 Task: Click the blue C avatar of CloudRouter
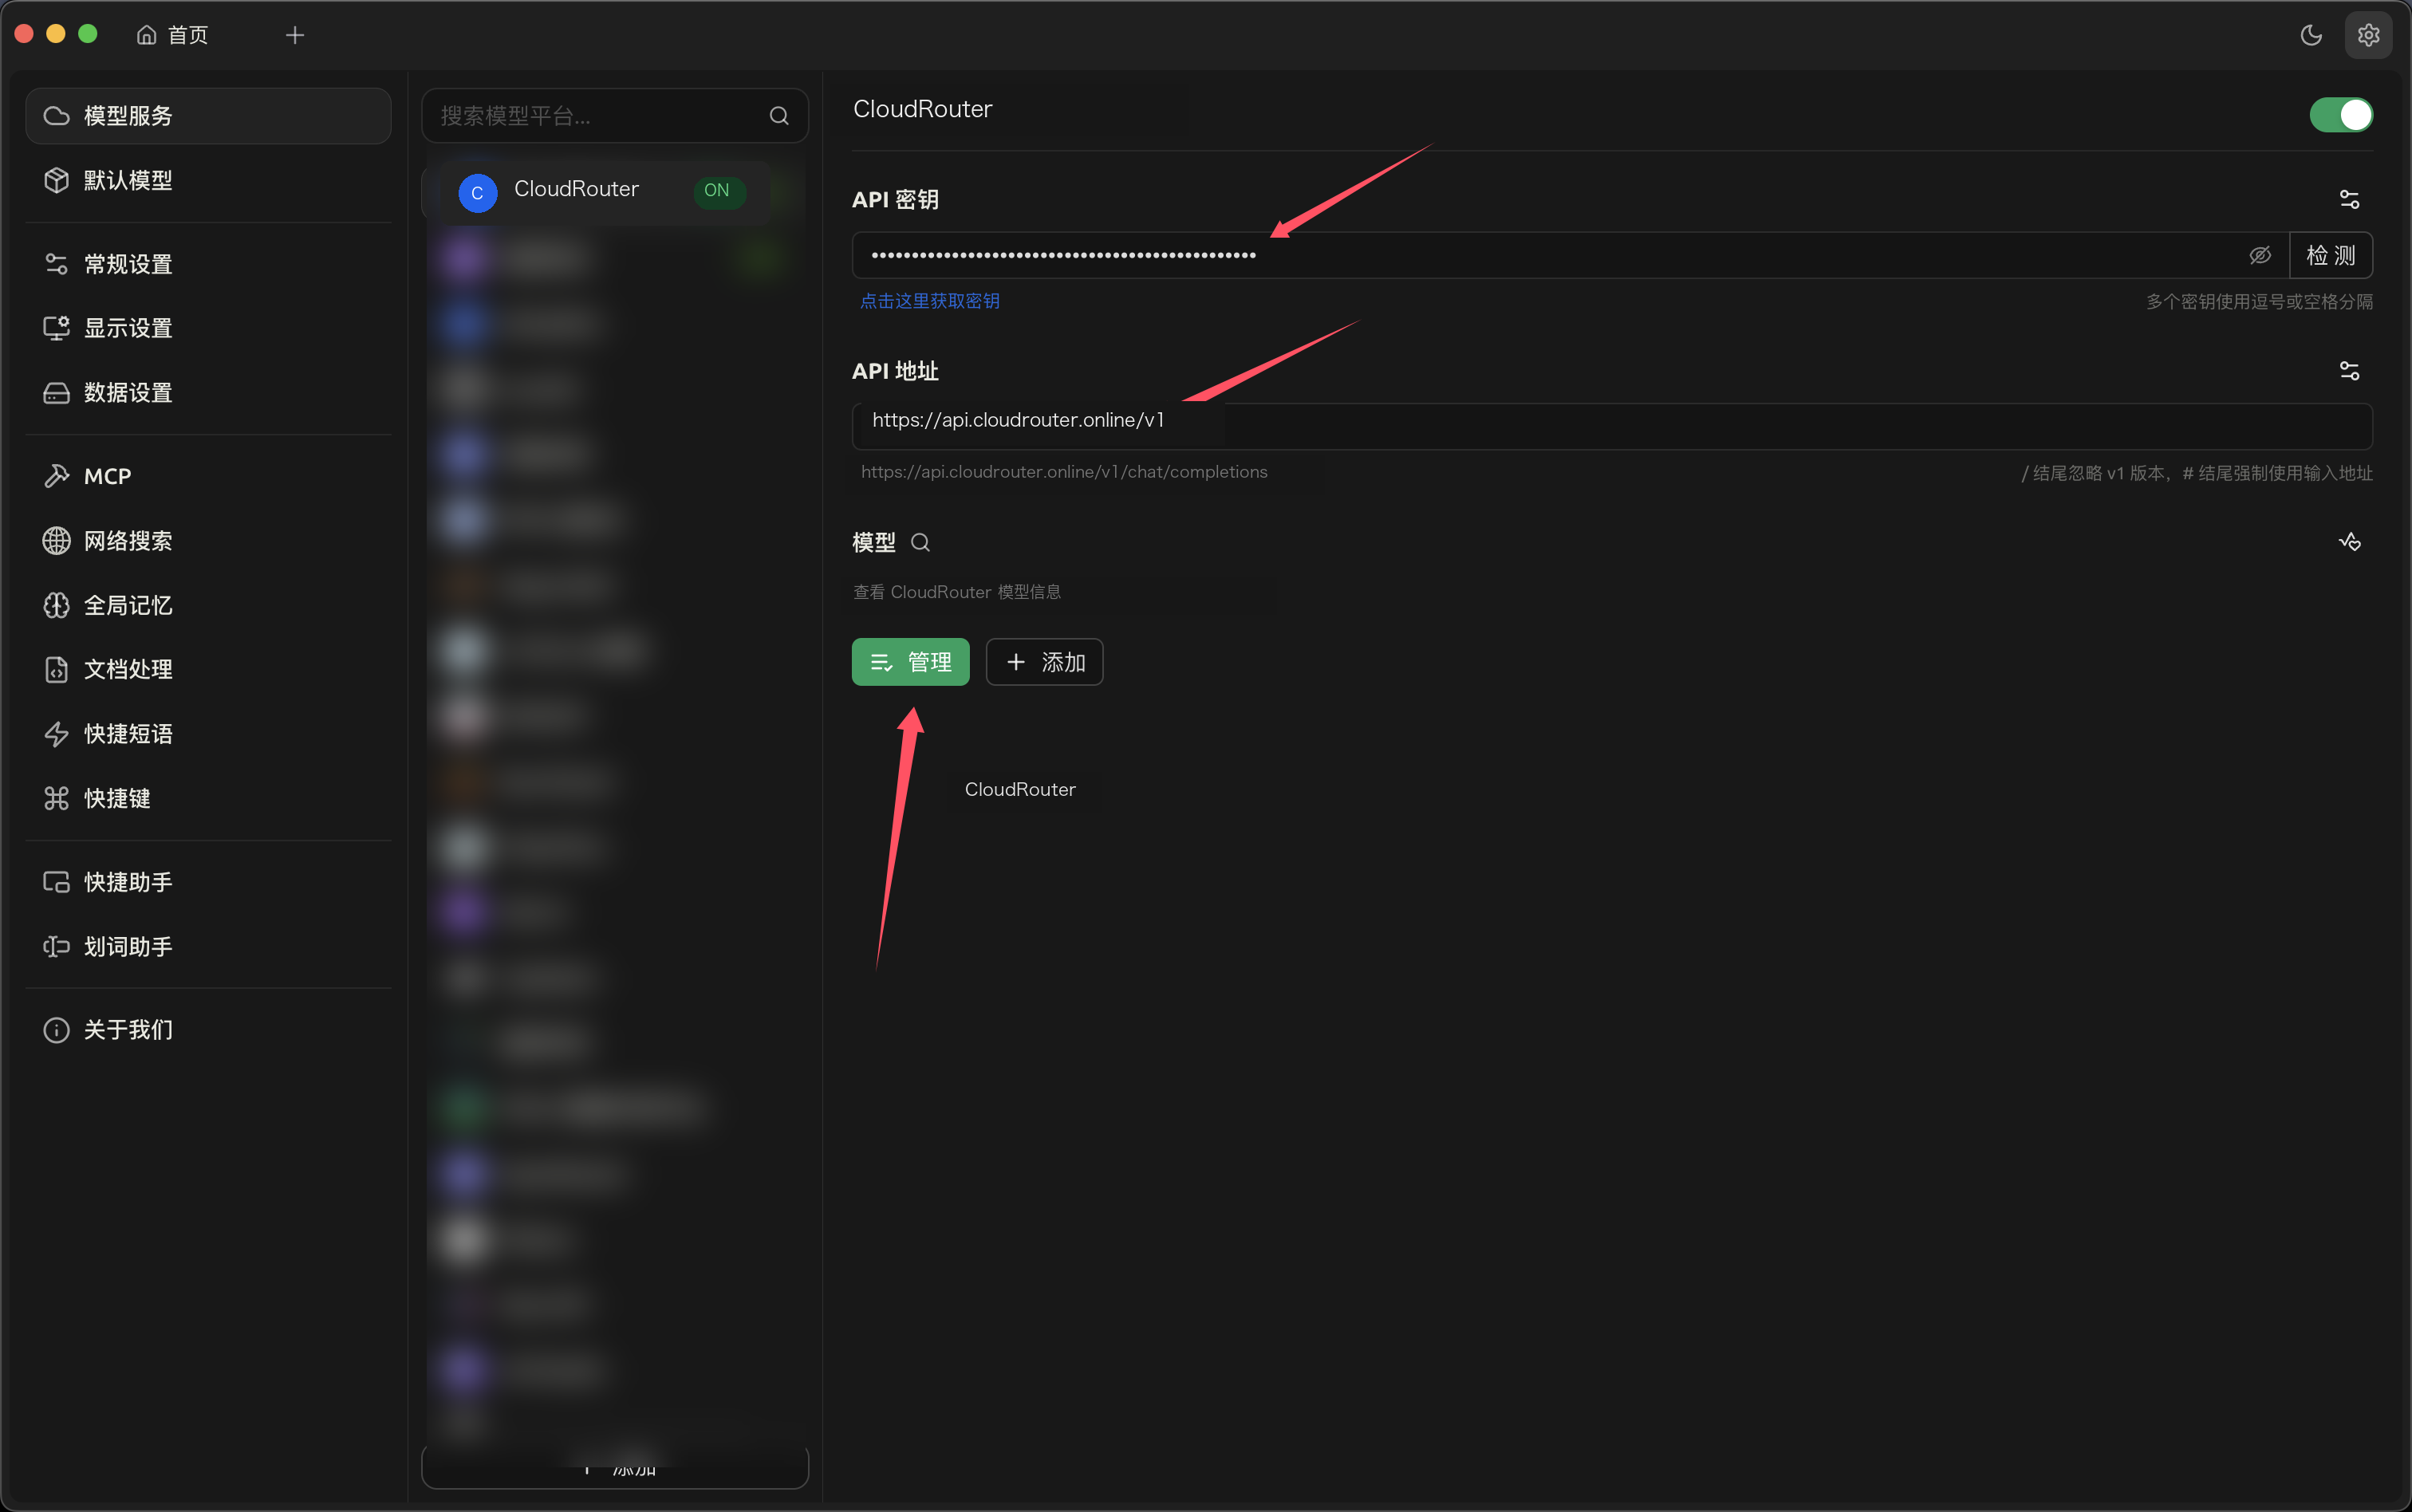(477, 192)
